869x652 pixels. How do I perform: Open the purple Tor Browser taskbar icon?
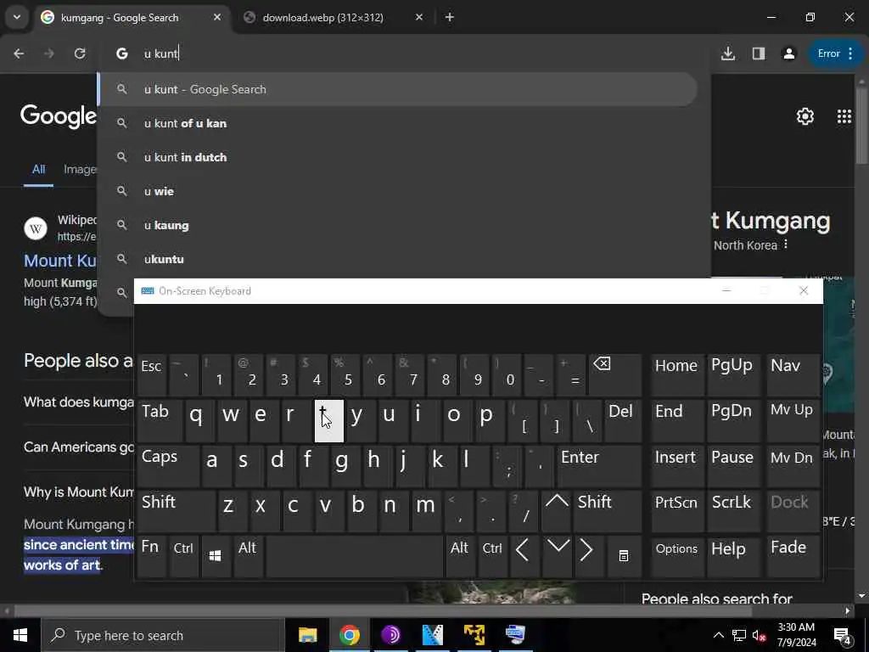[x=390, y=635]
